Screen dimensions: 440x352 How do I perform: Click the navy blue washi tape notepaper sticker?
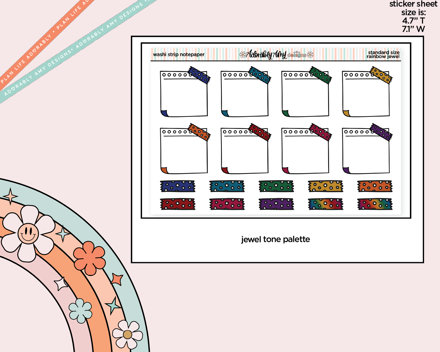pyautogui.click(x=185, y=92)
